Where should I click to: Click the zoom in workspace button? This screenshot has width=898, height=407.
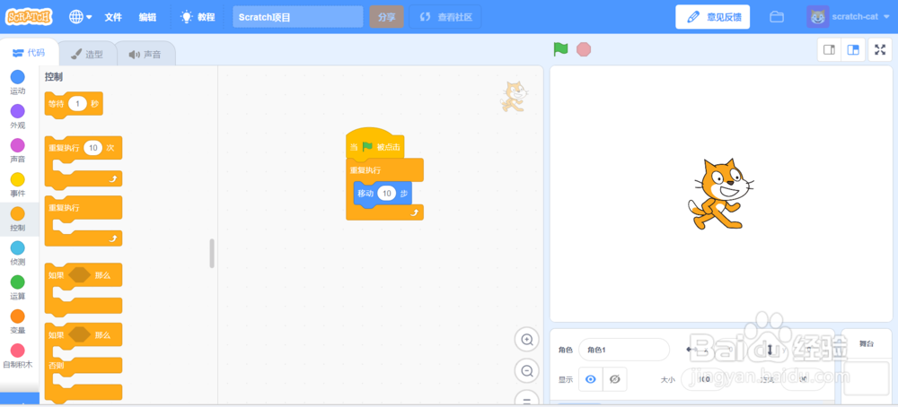click(527, 340)
